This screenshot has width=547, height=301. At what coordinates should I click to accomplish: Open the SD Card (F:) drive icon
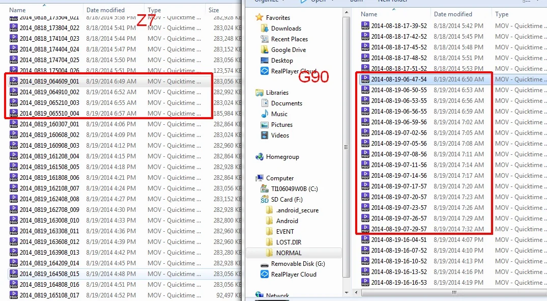point(265,199)
